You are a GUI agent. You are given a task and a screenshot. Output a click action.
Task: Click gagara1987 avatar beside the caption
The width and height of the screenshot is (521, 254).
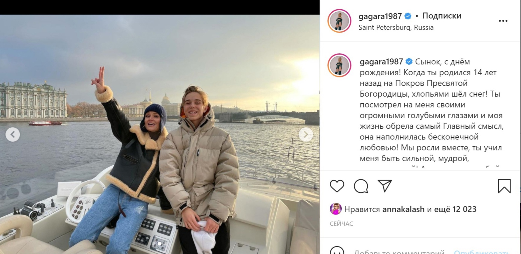click(339, 65)
